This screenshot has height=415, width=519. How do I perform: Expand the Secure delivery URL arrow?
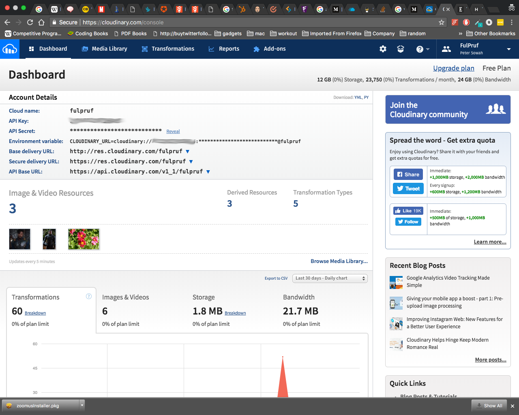click(x=191, y=162)
